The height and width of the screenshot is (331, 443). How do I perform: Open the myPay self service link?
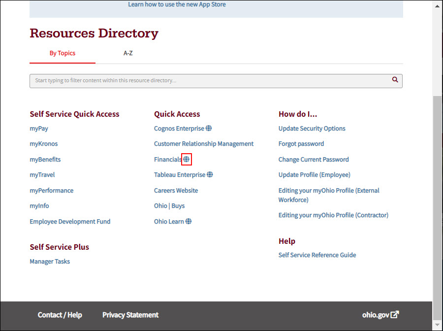pos(39,128)
